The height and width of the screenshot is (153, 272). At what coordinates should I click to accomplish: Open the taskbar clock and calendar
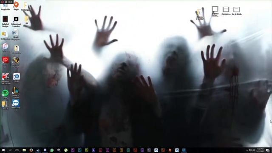(260, 150)
